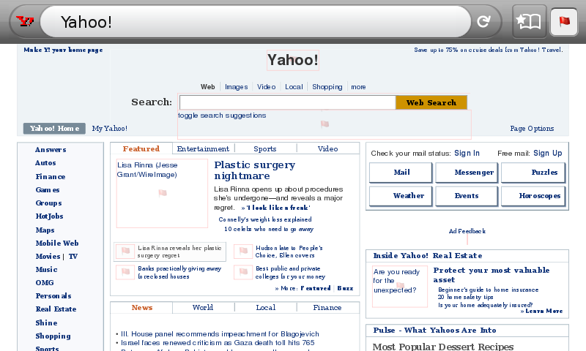Click the Yahoo favicon in address bar
The width and height of the screenshot is (586, 351).
pos(25,22)
